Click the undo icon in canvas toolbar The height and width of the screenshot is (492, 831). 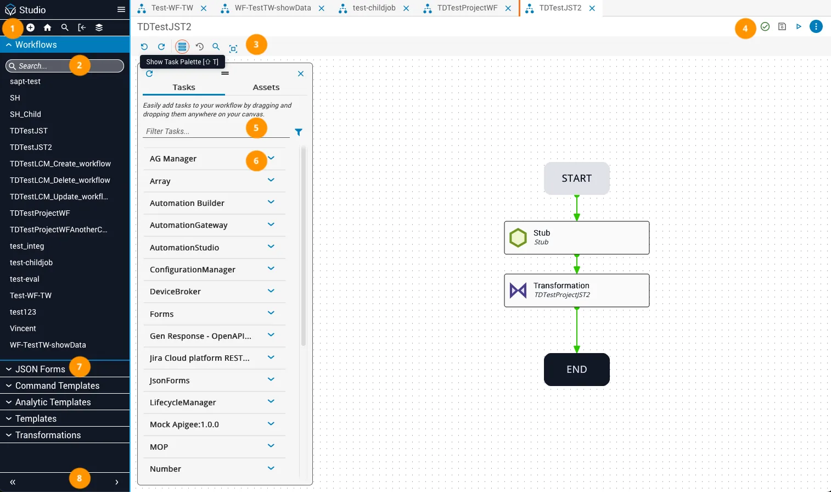coord(144,47)
